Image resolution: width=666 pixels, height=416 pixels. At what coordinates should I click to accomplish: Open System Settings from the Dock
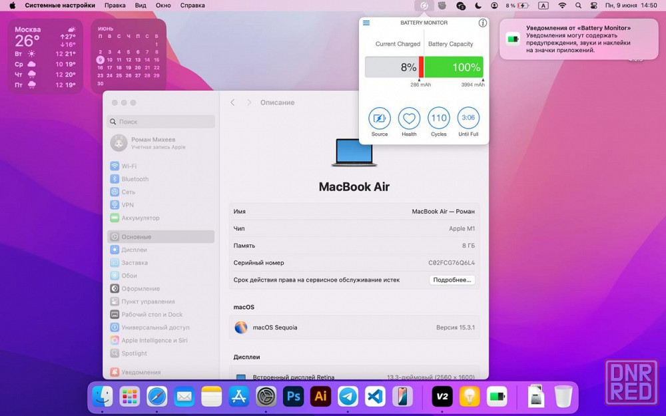[x=266, y=397]
